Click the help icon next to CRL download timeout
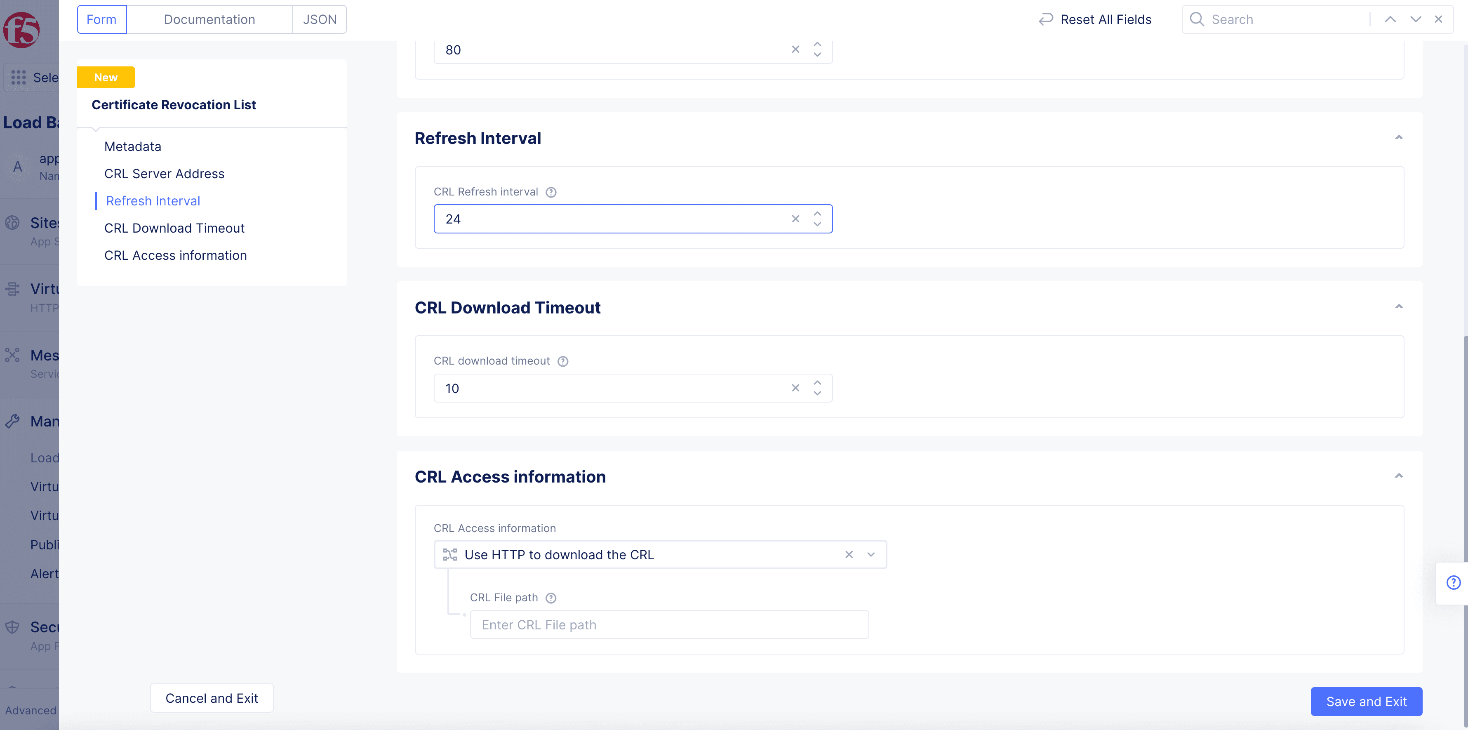This screenshot has height=730, width=1468. pos(562,361)
